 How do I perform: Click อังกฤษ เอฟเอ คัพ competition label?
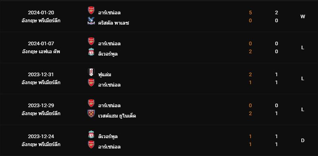click(x=41, y=52)
